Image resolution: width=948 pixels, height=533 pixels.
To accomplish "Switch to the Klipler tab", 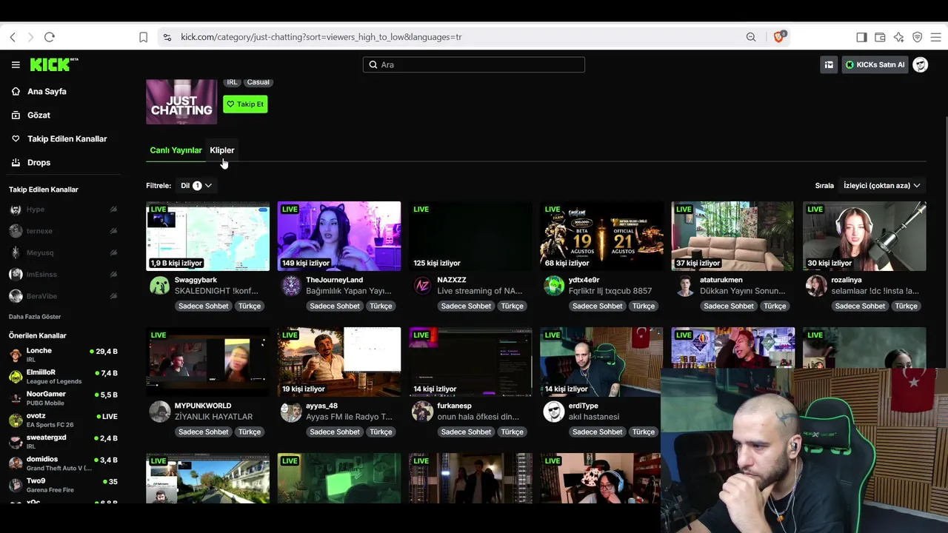I will pyautogui.click(x=222, y=150).
